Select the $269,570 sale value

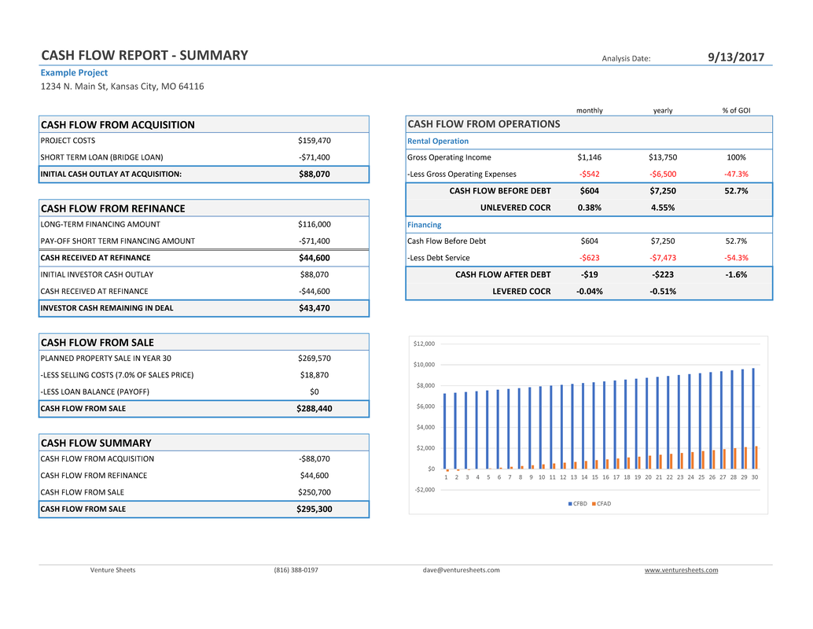pos(315,359)
